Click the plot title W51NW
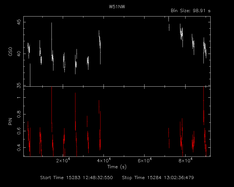The height and width of the screenshot is (187, 234). click(117, 7)
